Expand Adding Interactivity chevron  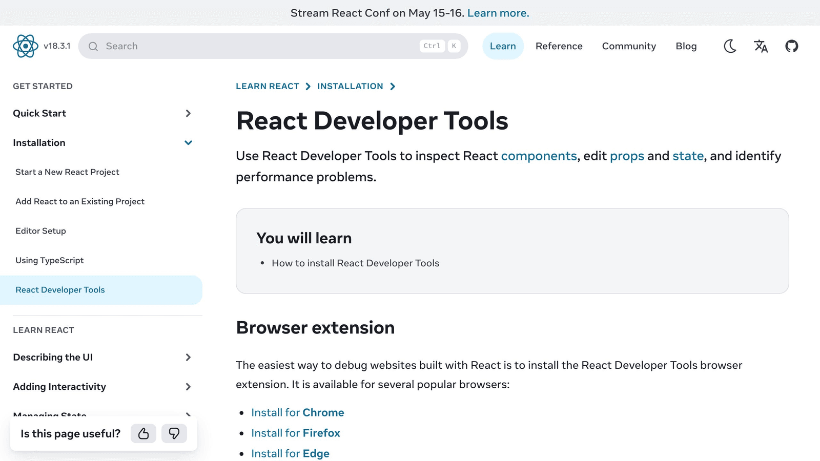pos(188,387)
